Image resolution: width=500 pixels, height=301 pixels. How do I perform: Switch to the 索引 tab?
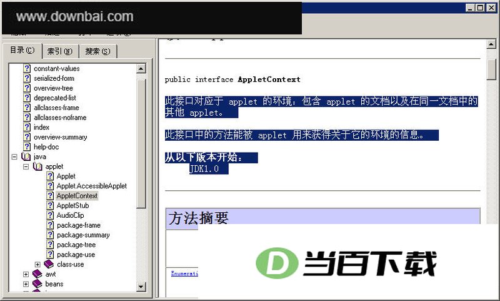tap(60, 51)
